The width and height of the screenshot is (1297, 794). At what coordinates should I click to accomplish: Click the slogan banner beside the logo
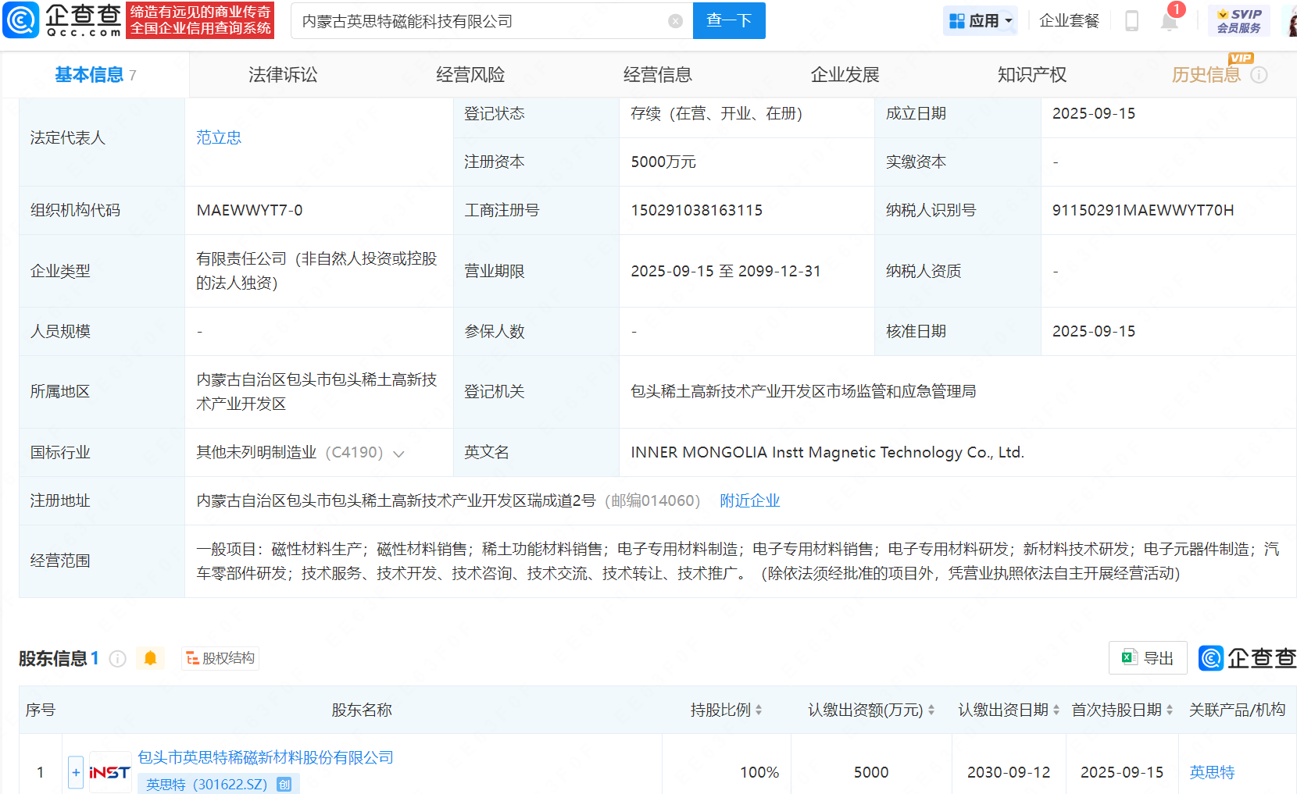[x=200, y=20]
